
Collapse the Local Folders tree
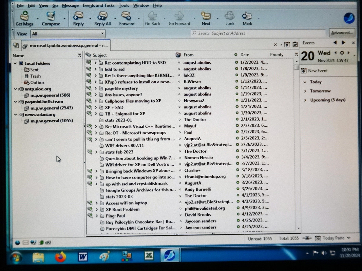tap(15, 63)
